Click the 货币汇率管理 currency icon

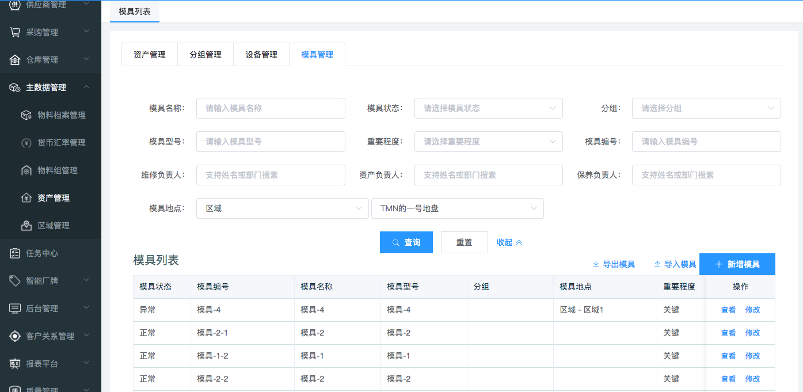[26, 143]
